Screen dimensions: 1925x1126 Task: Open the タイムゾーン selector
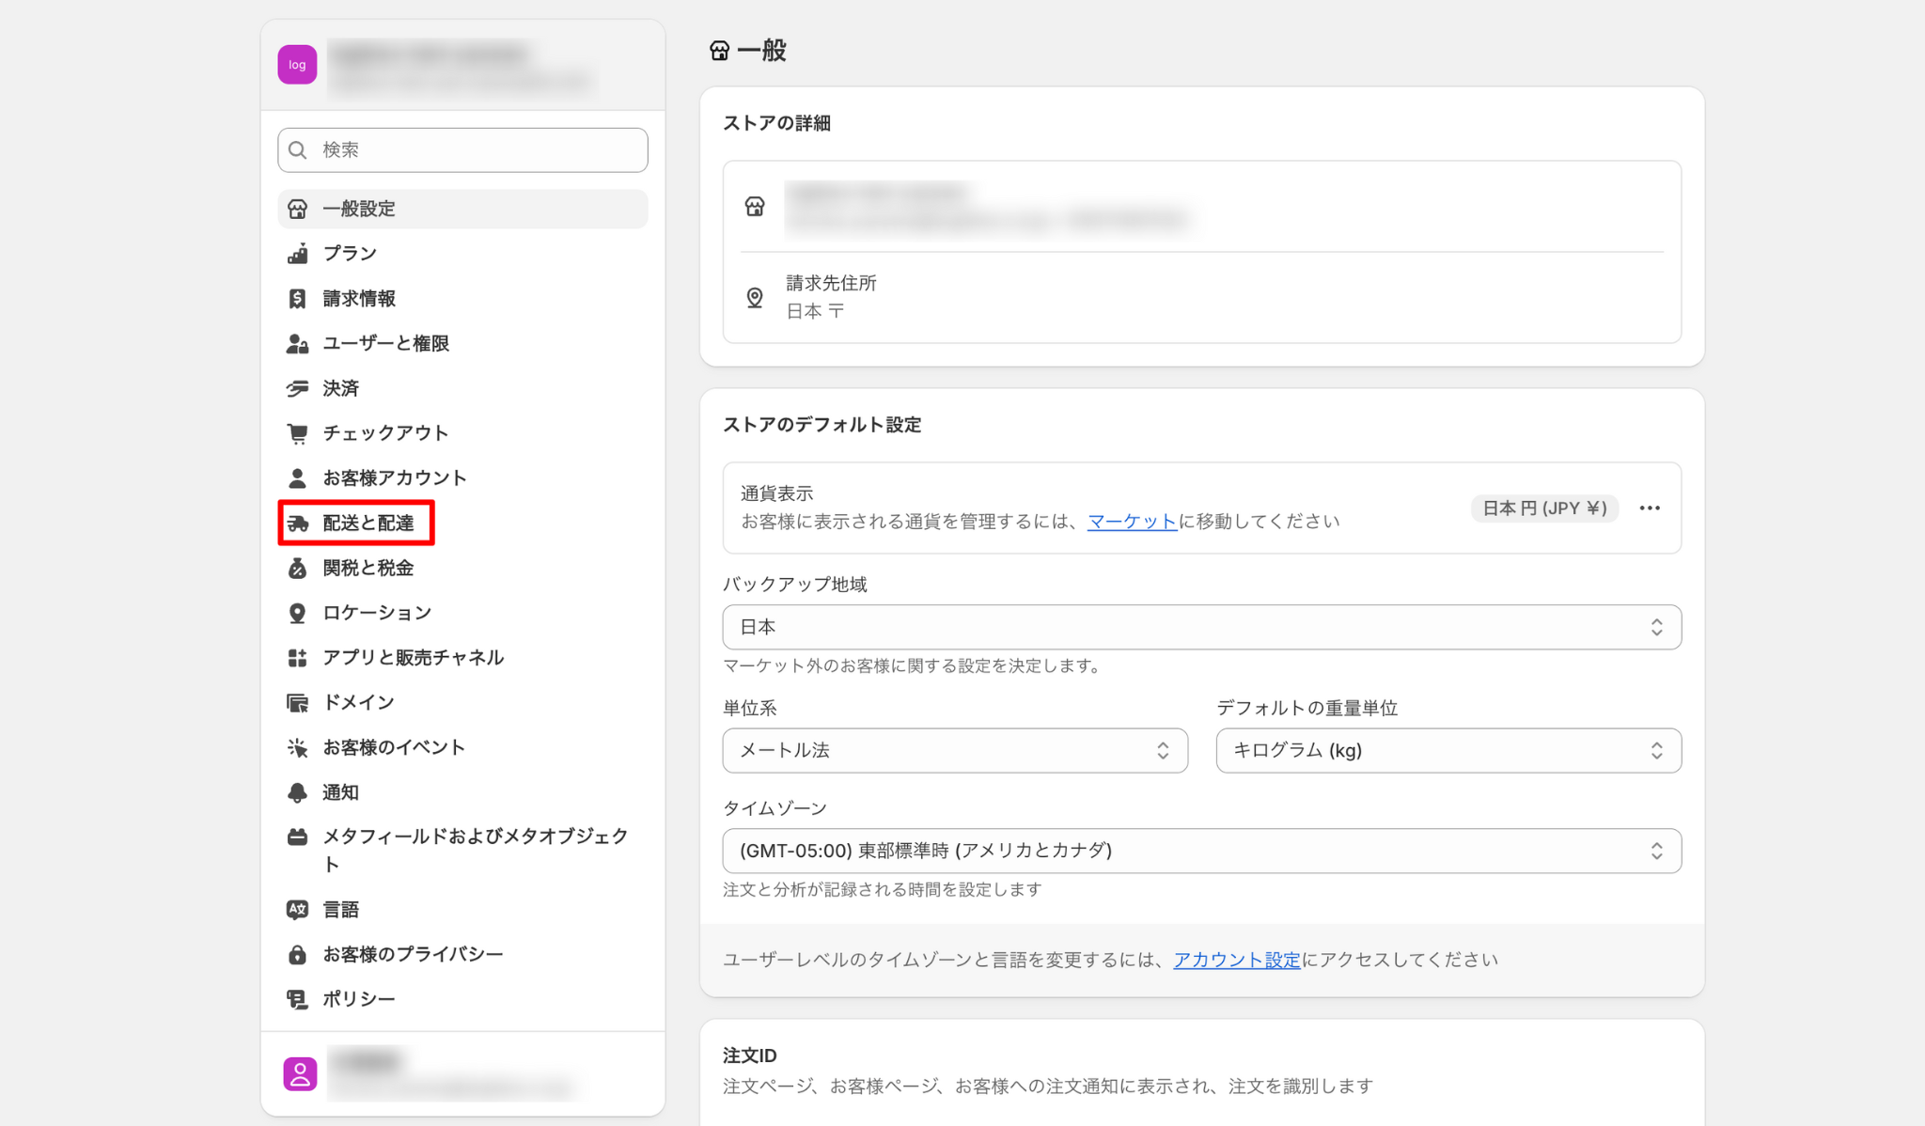(1201, 851)
